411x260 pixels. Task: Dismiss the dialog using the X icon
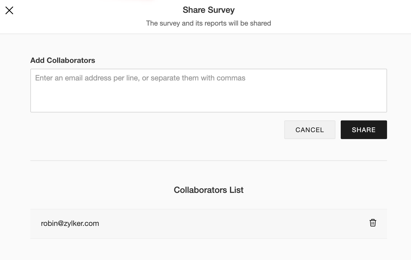coord(9,10)
